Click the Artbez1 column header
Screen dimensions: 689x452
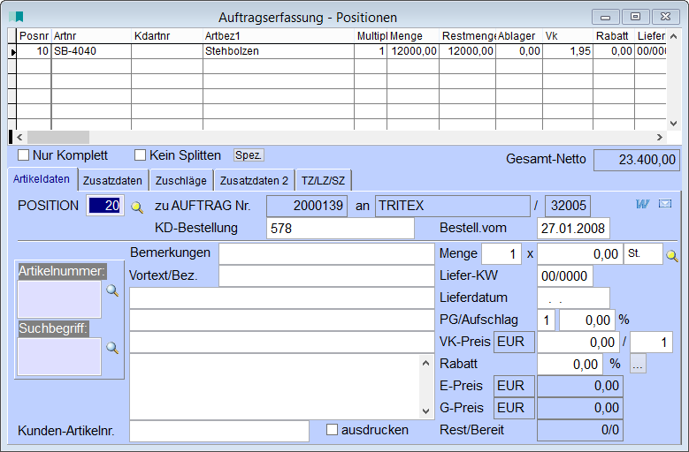tap(279, 36)
